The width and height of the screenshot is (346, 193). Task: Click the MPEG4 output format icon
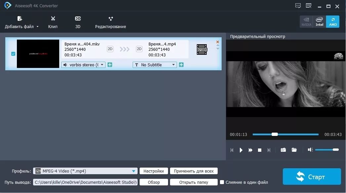[202, 49]
